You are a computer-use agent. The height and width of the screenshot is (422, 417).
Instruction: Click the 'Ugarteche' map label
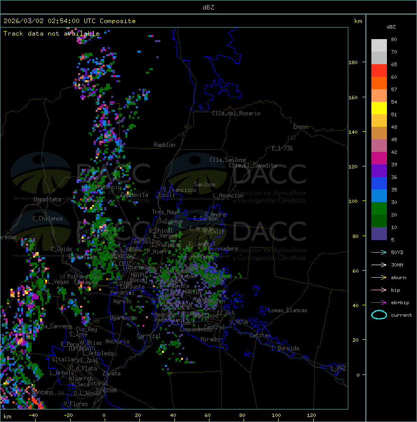pos(124,318)
